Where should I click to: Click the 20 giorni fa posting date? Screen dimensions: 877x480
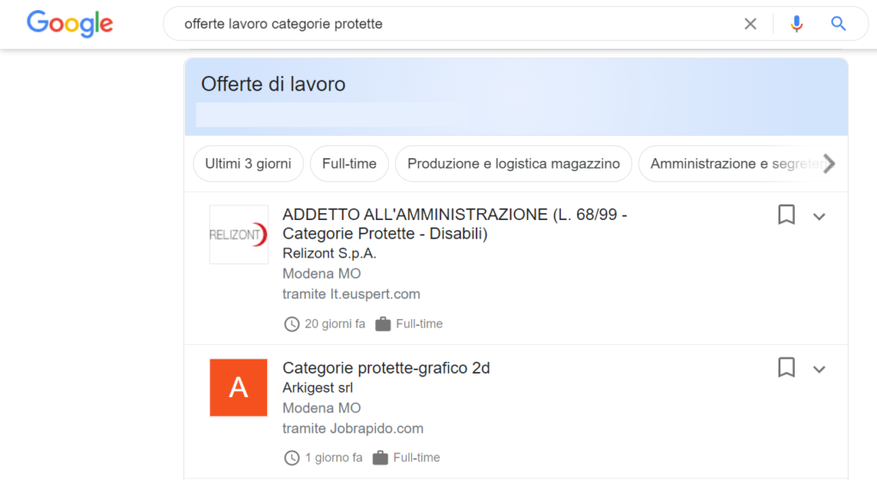335,324
